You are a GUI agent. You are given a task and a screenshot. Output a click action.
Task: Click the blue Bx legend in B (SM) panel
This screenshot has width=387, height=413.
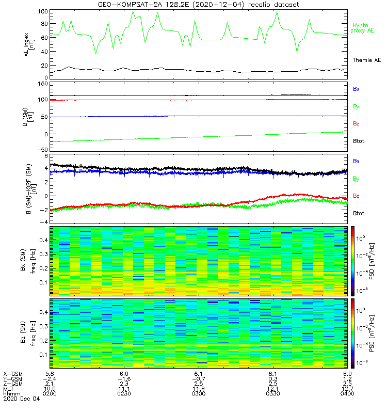coord(356,89)
